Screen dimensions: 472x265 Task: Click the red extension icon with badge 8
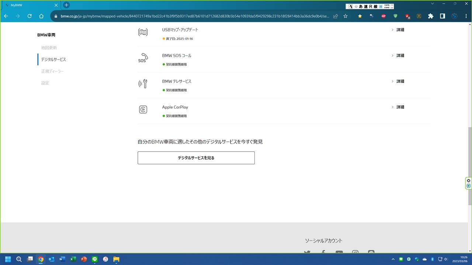click(407, 16)
